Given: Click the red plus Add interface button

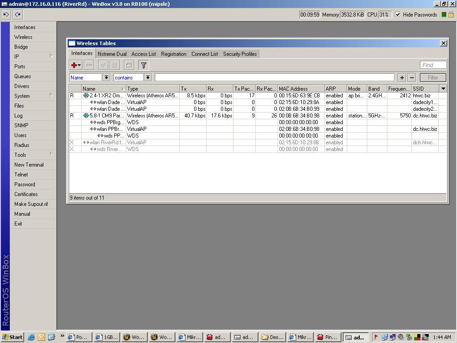Looking at the screenshot, I should (x=76, y=65).
